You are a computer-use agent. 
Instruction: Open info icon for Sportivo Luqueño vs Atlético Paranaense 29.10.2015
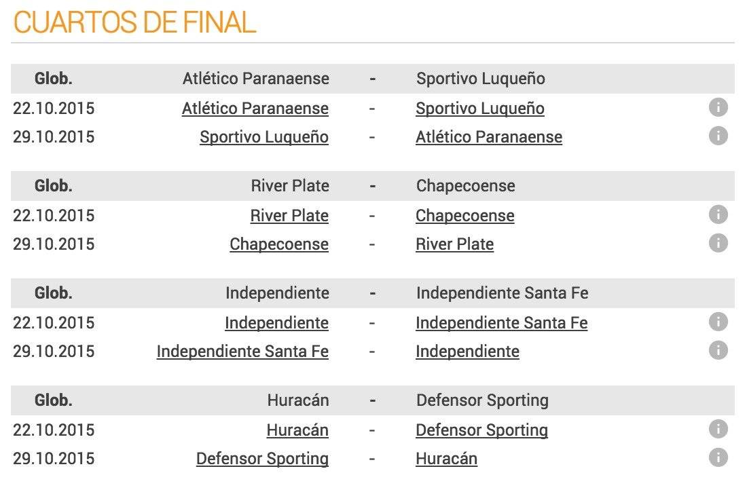tap(718, 136)
